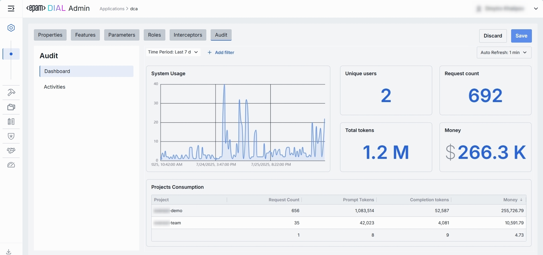Click the completion tokens cell 52,587
The image size is (543, 255).
click(442, 211)
